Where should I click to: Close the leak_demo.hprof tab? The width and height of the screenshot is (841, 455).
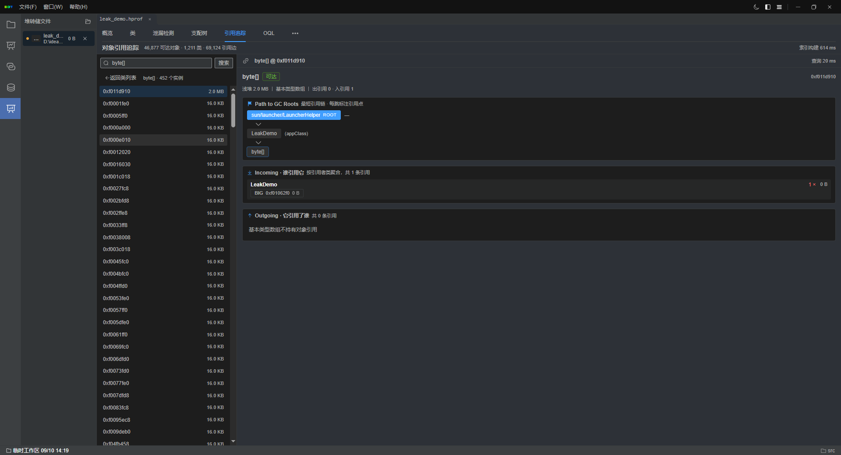click(x=150, y=19)
